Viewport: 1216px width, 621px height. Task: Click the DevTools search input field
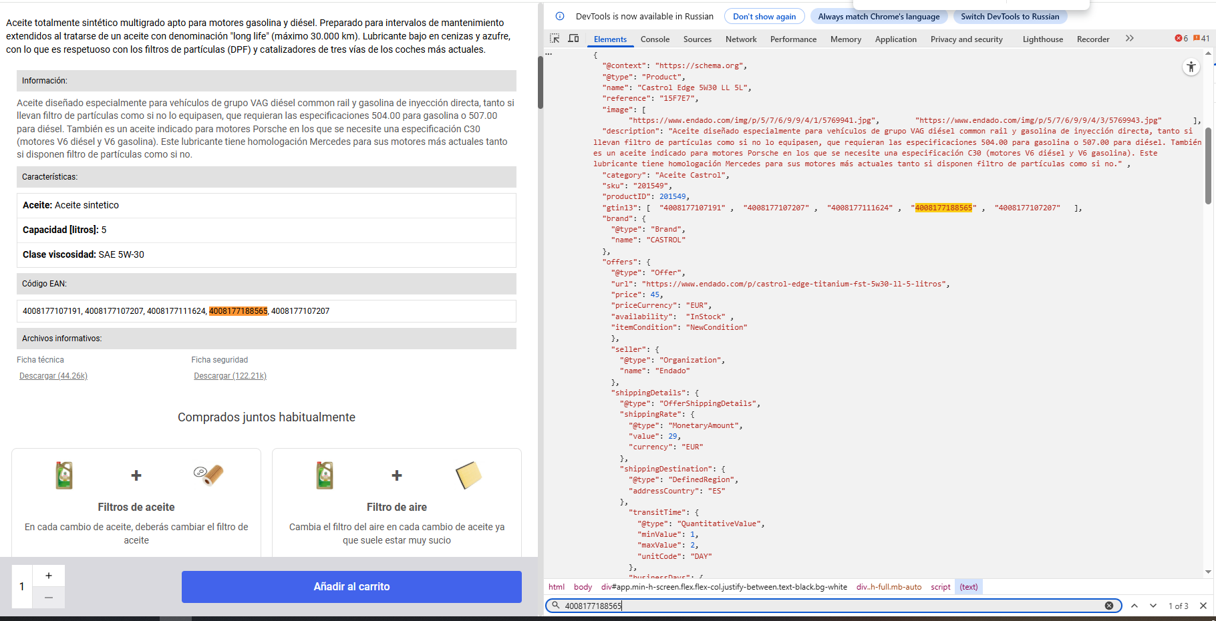pos(832,606)
